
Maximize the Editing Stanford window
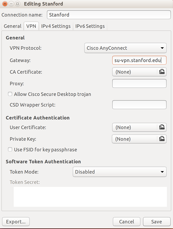point(18,4)
